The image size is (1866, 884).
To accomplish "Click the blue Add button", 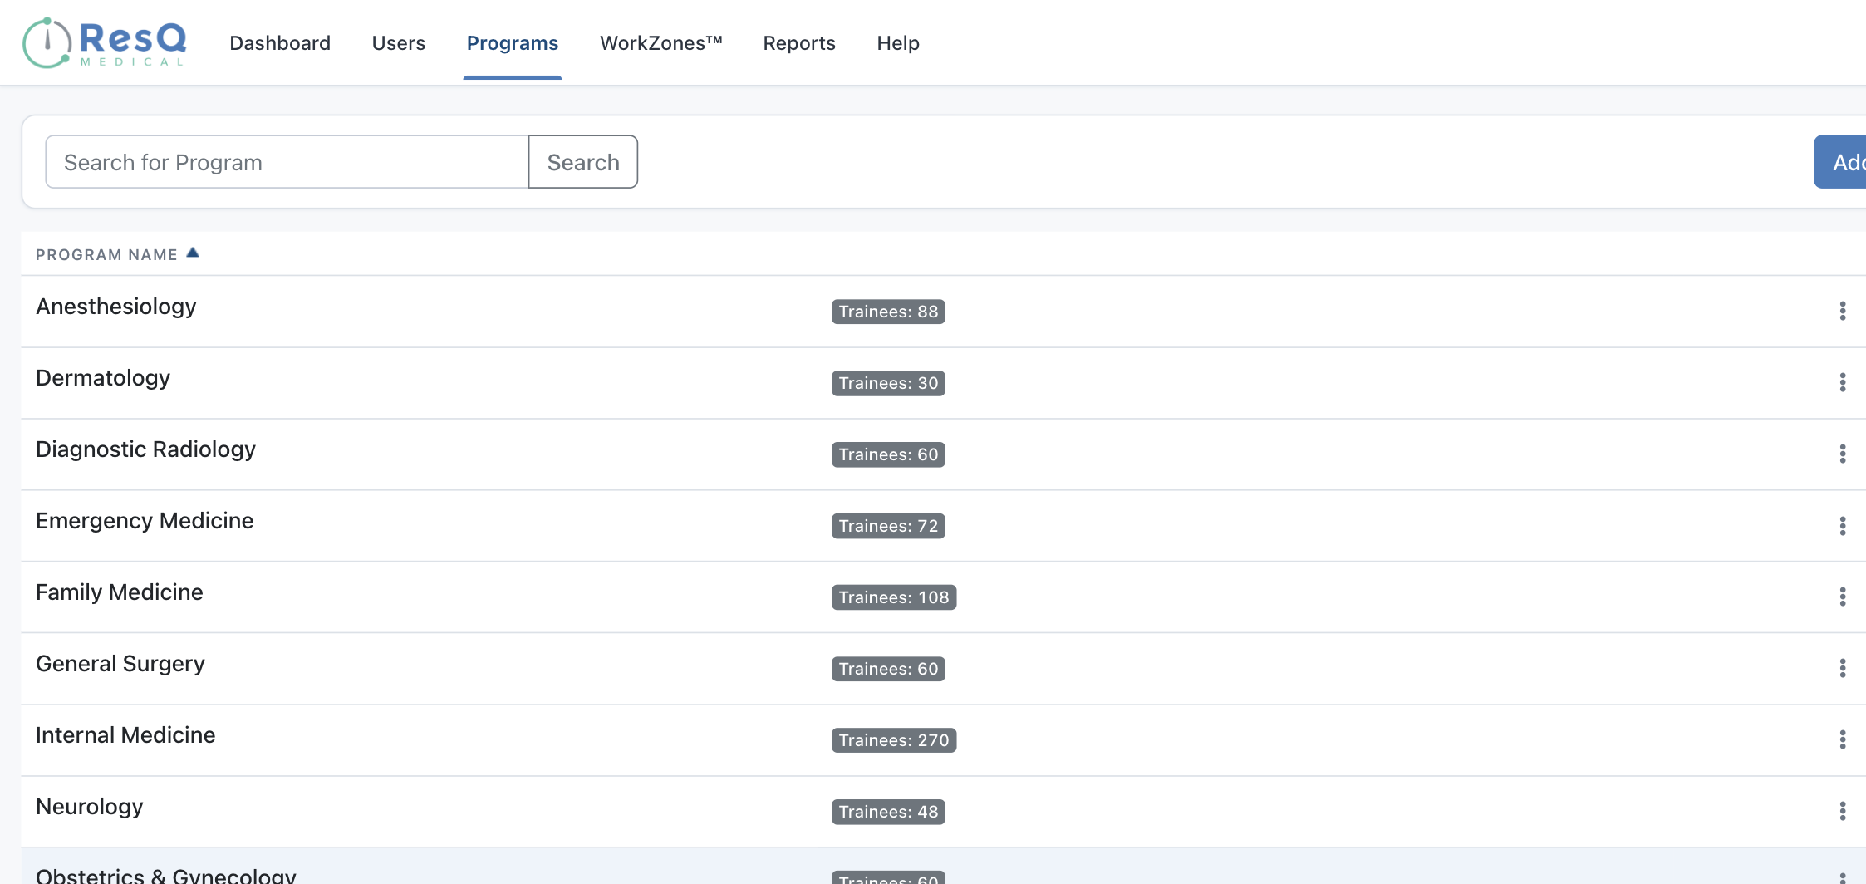I will click(1840, 162).
